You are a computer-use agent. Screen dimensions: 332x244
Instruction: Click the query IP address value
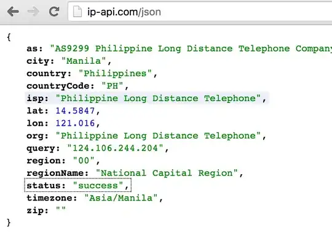pyautogui.click(x=115, y=148)
